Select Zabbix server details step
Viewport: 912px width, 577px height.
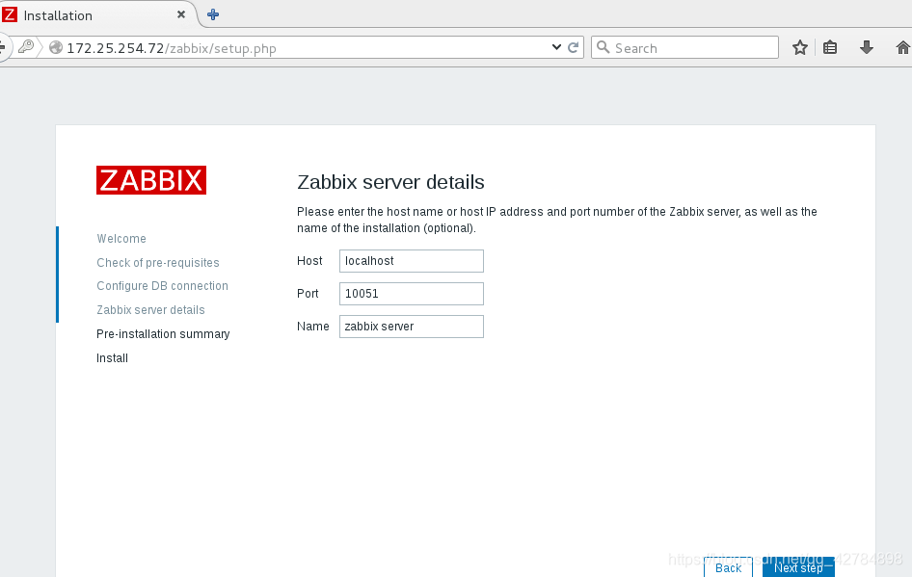150,310
